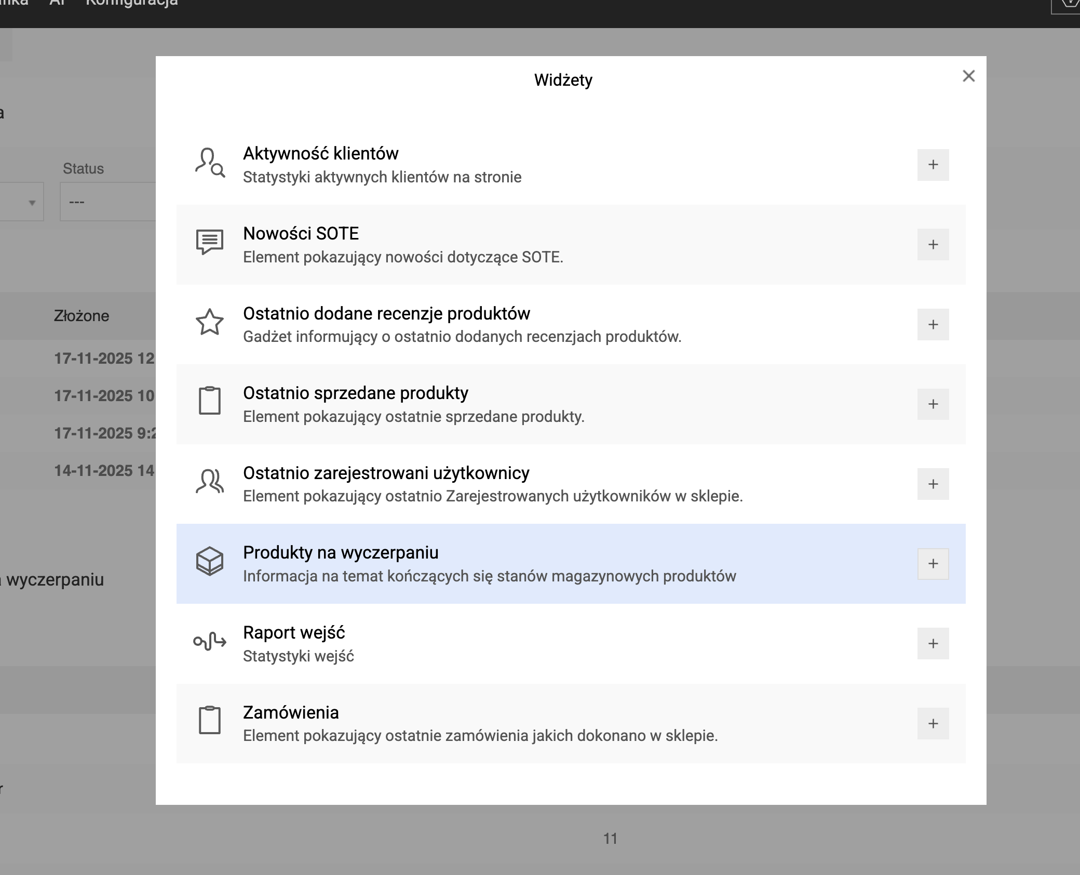1080x875 pixels.
Task: Add the Raport wejść widget
Action: (x=933, y=644)
